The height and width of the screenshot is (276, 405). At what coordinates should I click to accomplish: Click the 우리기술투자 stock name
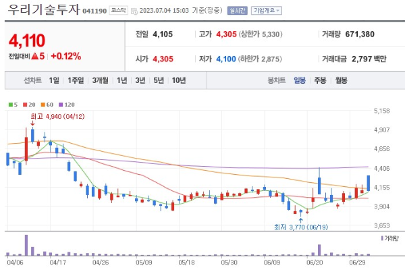(44, 9)
